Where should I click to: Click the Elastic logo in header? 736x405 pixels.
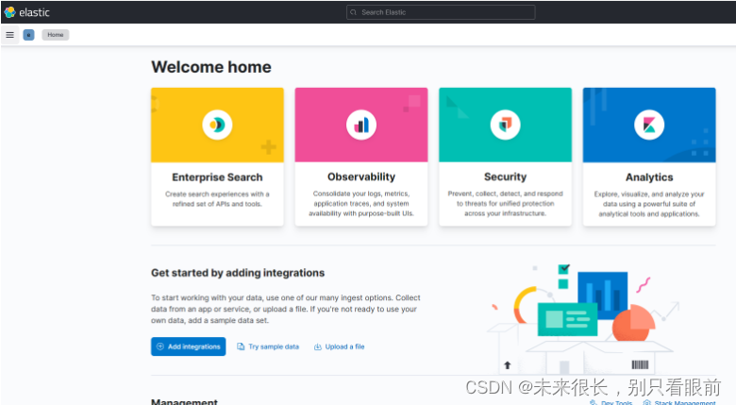pyautogui.click(x=26, y=12)
